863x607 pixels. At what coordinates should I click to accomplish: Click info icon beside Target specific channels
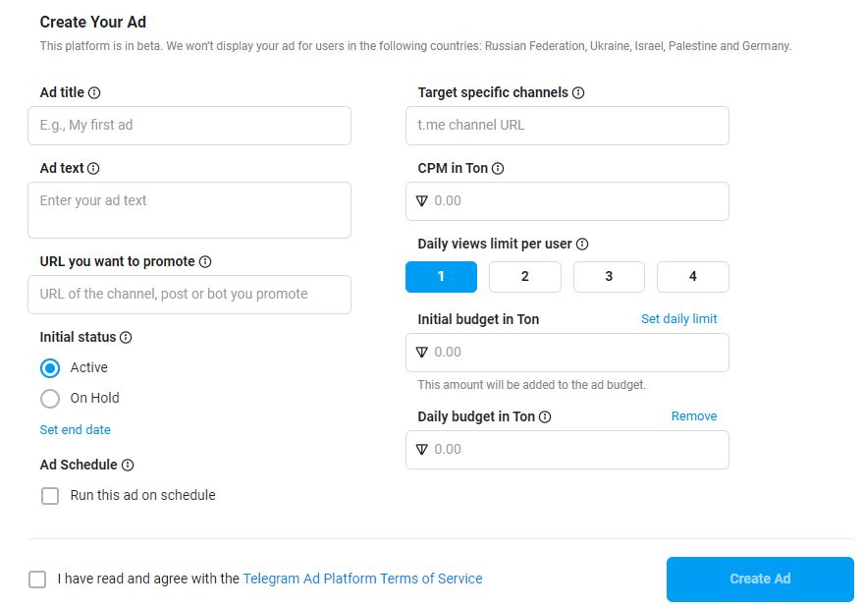[578, 92]
